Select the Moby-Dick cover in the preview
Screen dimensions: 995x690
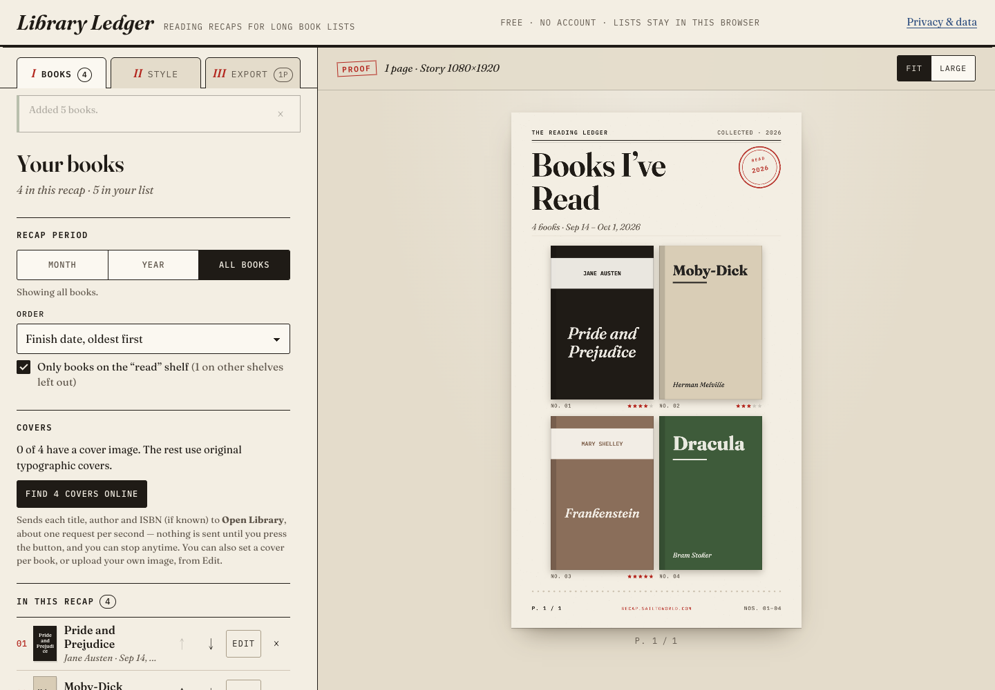[x=710, y=322]
